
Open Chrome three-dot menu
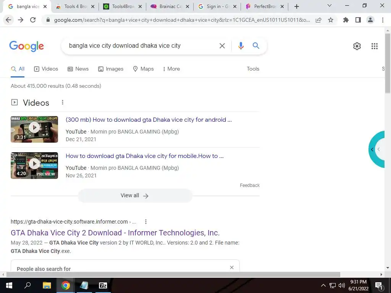point(383,20)
